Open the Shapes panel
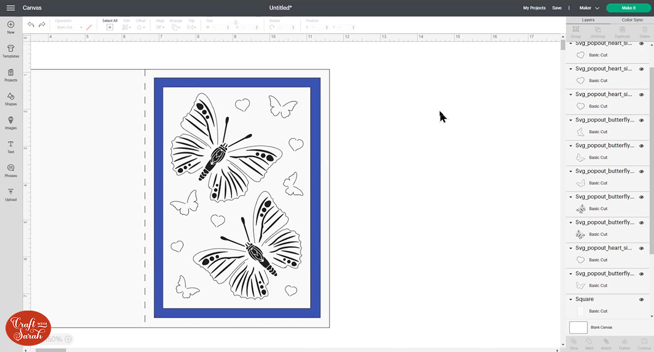Screen dimensions: 654x352 click(10, 99)
